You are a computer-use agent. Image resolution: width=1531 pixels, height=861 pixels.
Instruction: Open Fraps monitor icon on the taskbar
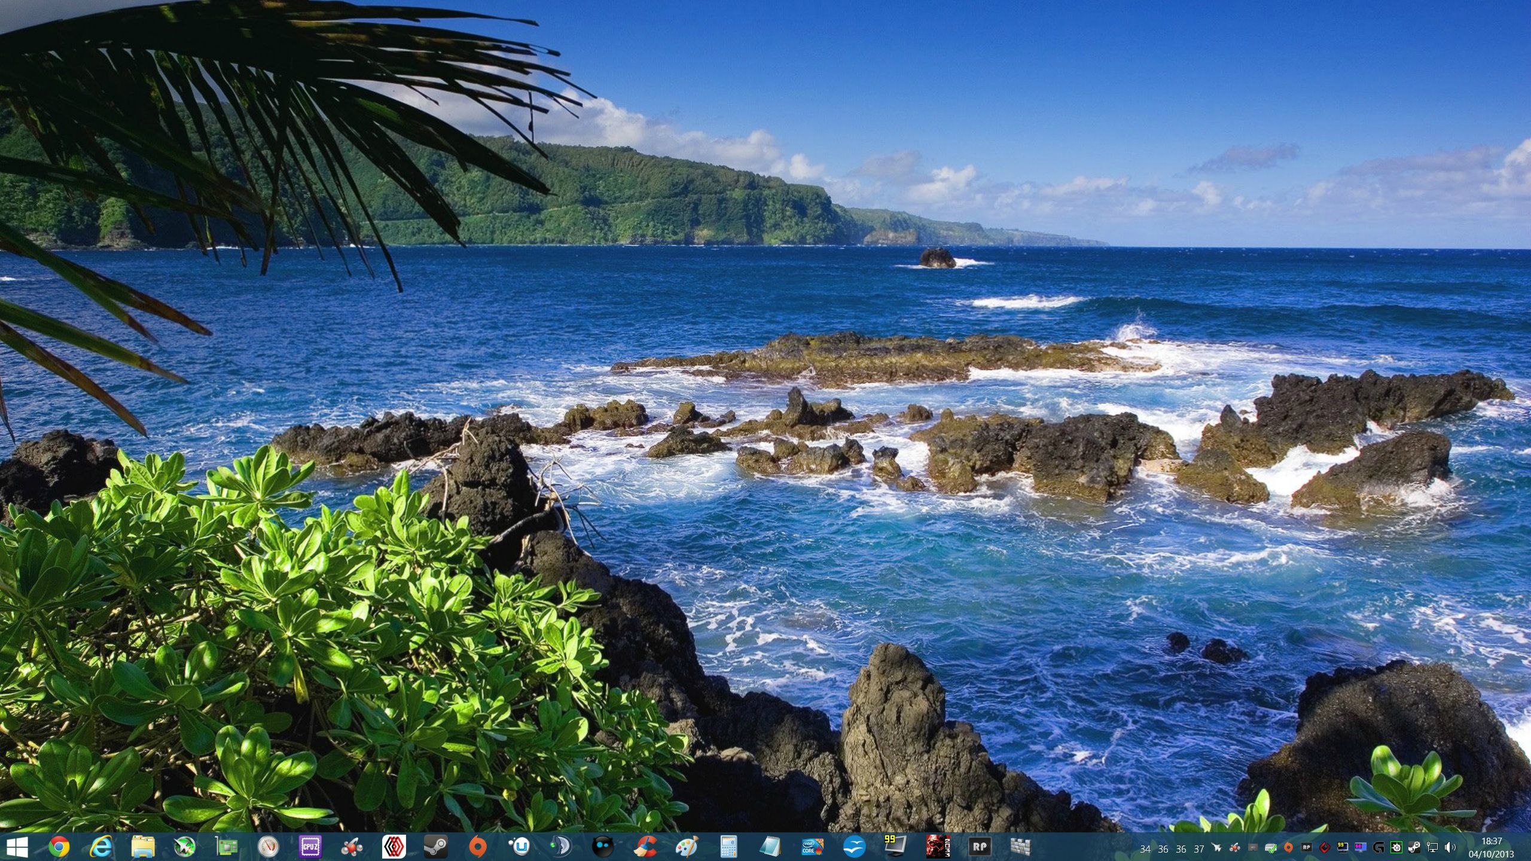pyautogui.click(x=895, y=845)
